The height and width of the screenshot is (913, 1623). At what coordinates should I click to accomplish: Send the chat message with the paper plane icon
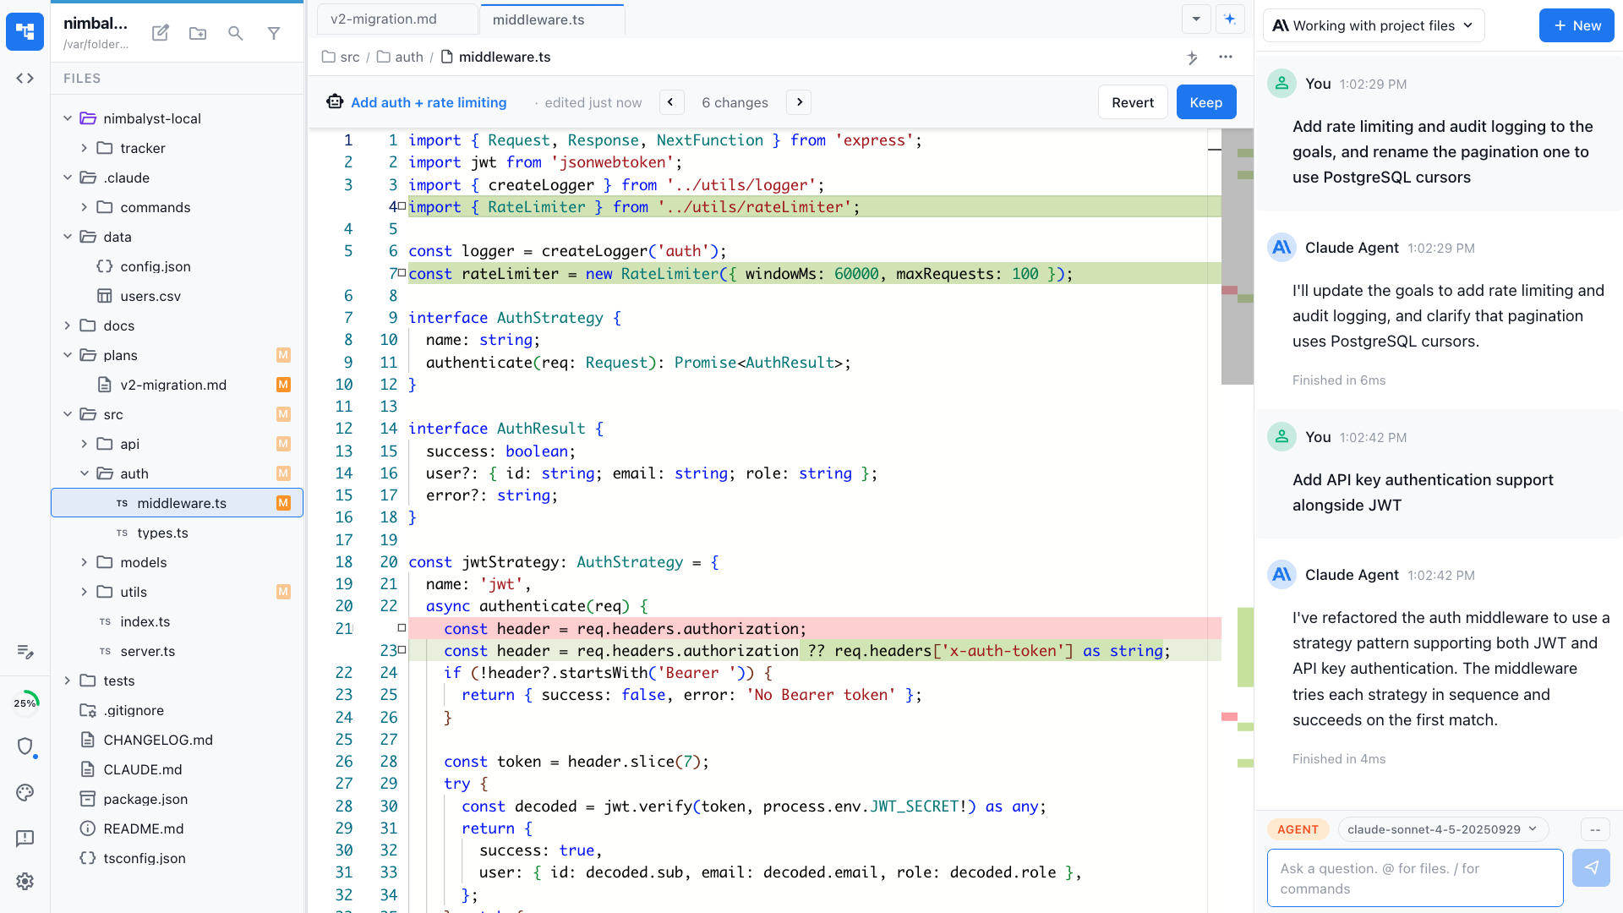click(x=1591, y=867)
